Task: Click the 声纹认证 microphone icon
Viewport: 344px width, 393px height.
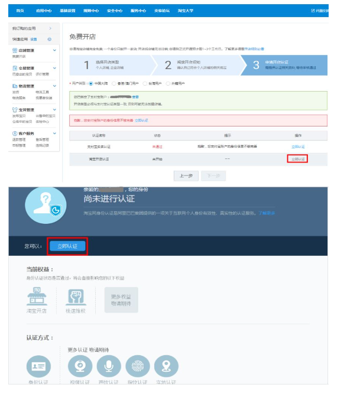Action: [109, 366]
